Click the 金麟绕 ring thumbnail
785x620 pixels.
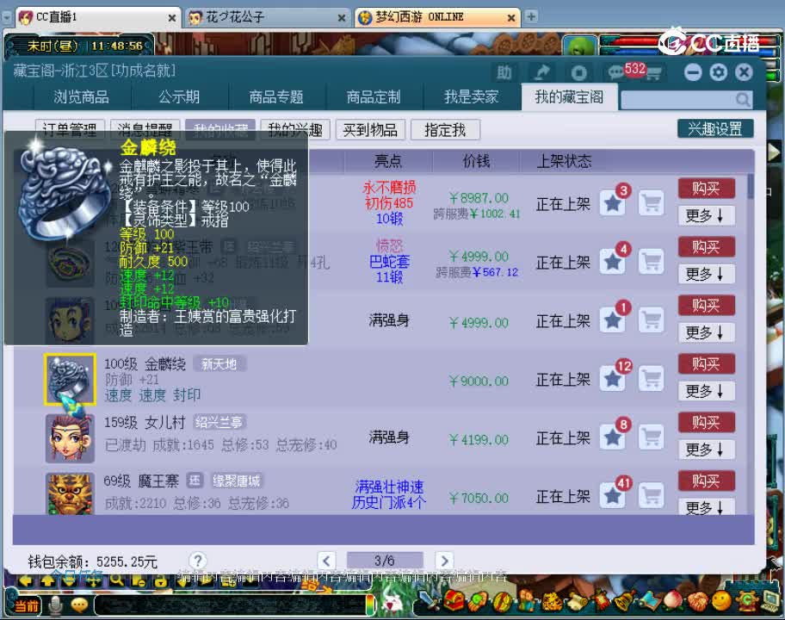pyautogui.click(x=70, y=379)
